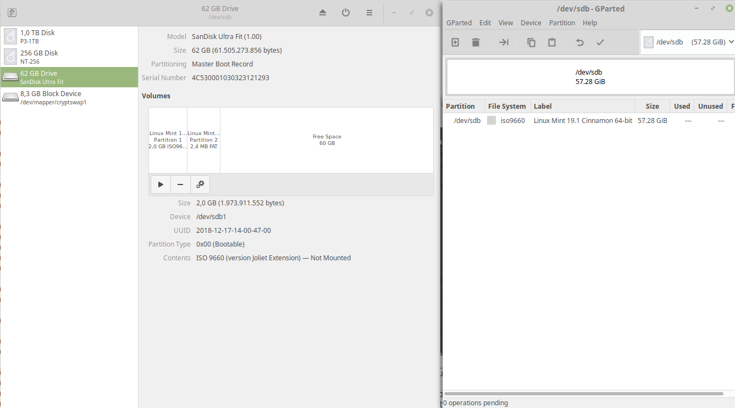The height and width of the screenshot is (408, 735).
Task: Click the iso9660 file system color swatch
Action: pyautogui.click(x=491, y=120)
